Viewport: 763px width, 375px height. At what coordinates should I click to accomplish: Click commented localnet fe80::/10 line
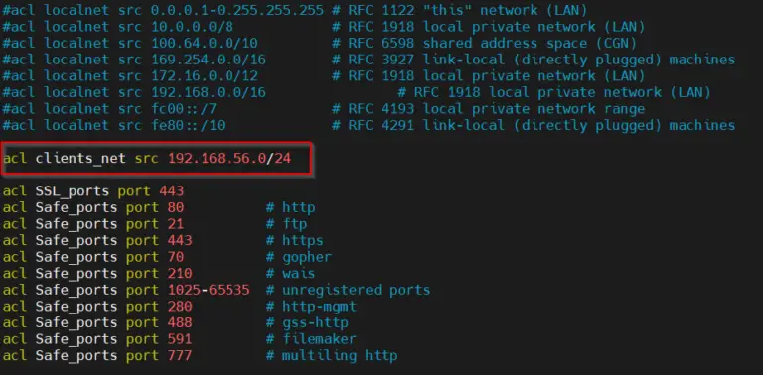[x=369, y=125]
